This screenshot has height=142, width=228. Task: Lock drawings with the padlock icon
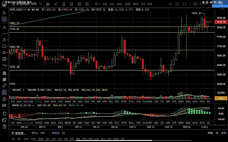(4, 99)
